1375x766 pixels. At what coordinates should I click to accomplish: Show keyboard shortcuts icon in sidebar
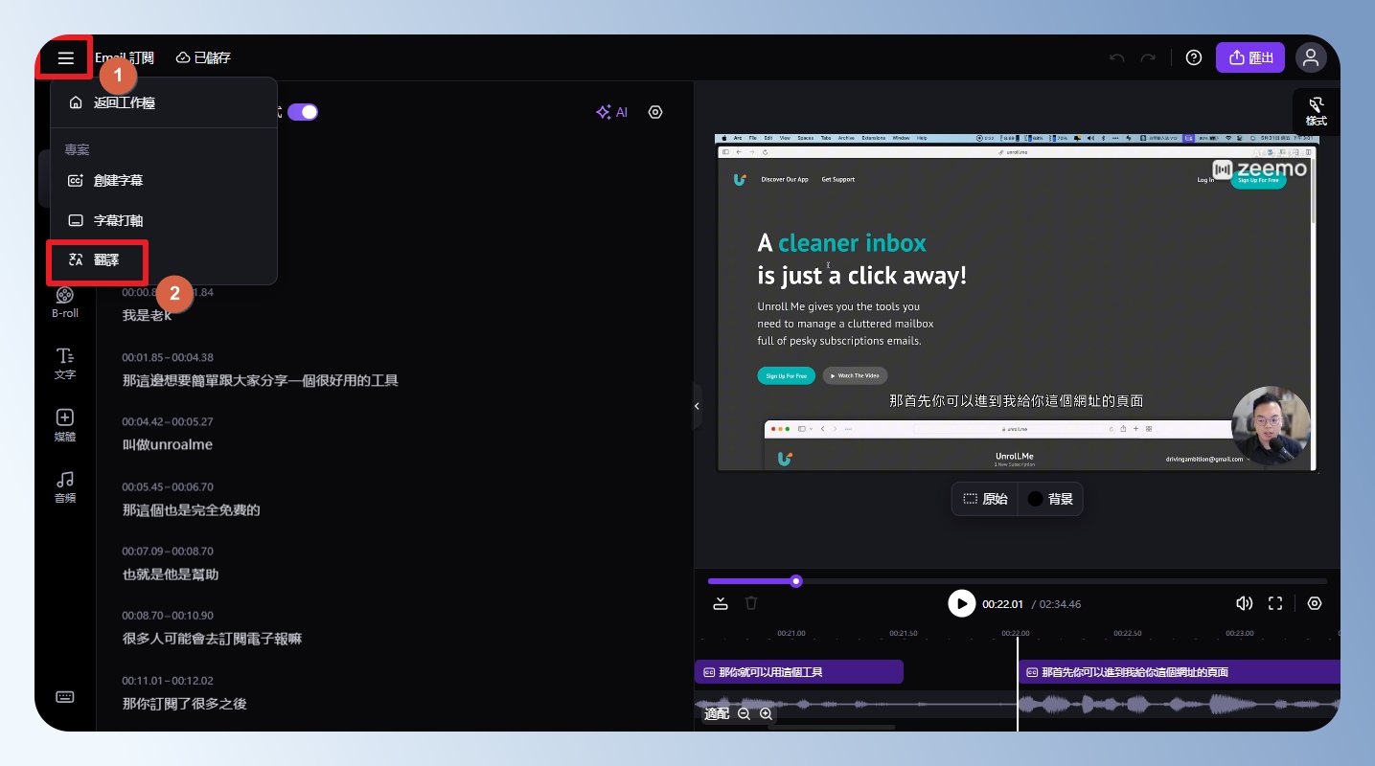[x=65, y=697]
